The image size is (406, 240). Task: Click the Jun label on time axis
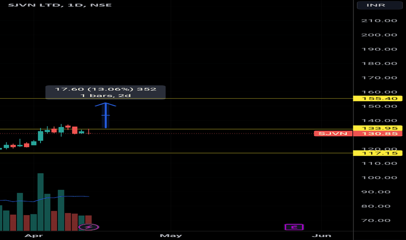click(x=321, y=236)
